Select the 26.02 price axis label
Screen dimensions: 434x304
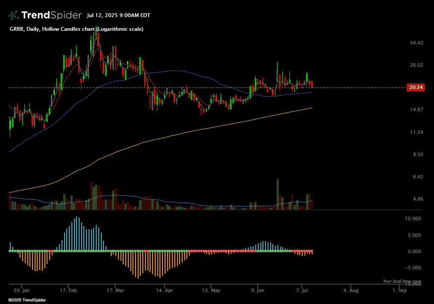point(416,65)
